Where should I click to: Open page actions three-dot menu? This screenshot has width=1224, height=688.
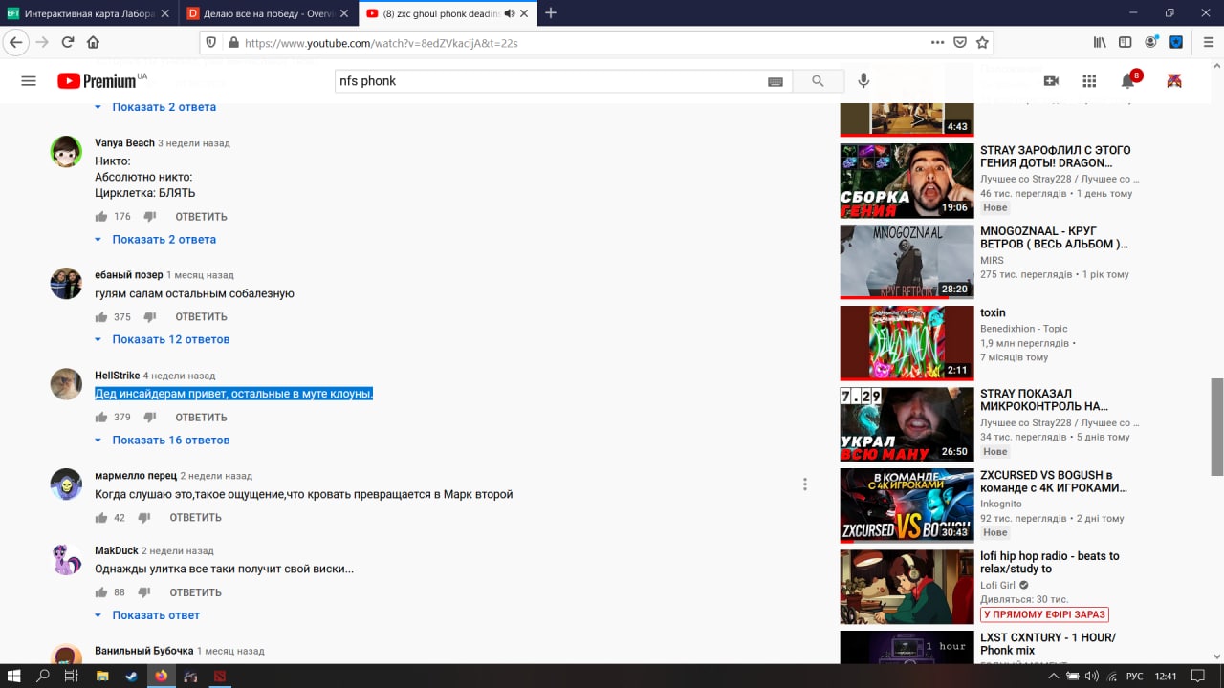(938, 42)
